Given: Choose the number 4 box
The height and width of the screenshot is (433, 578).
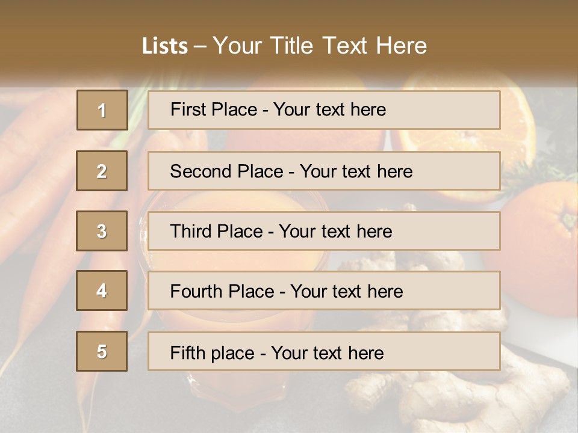Looking at the screenshot, I should tap(102, 290).
